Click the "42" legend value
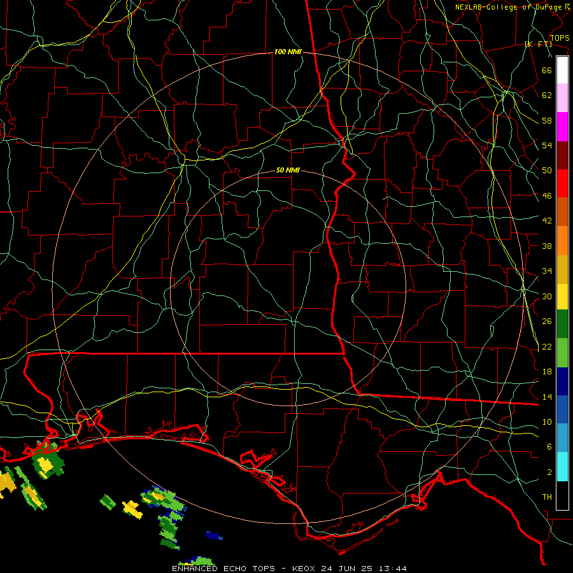 (547, 221)
